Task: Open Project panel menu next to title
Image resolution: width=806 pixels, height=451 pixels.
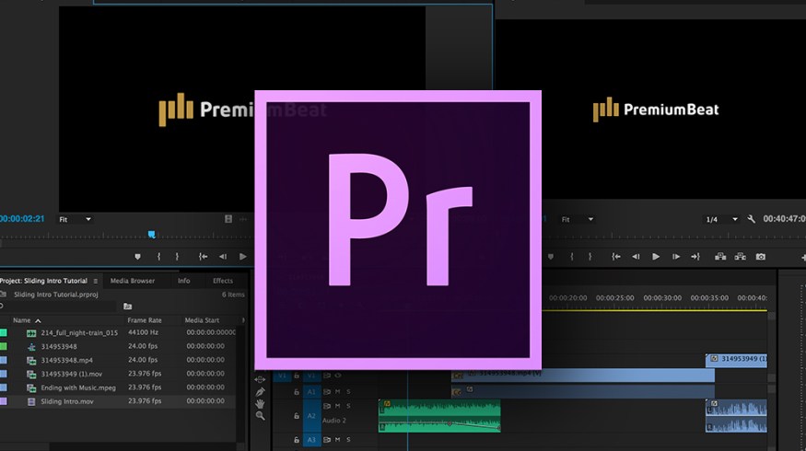Action: [95, 281]
